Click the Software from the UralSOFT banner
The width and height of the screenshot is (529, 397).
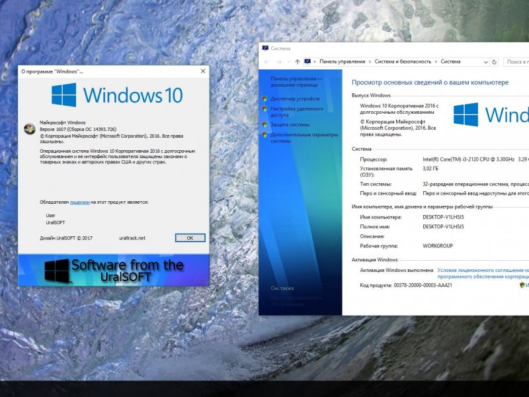(113, 270)
